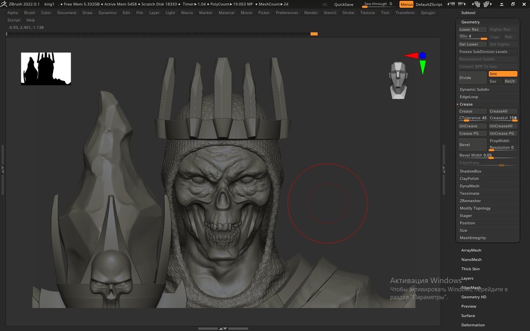Load previous UI layout icon
Screen dimensions: 530x331
pyautogui.click(x=476, y=4)
